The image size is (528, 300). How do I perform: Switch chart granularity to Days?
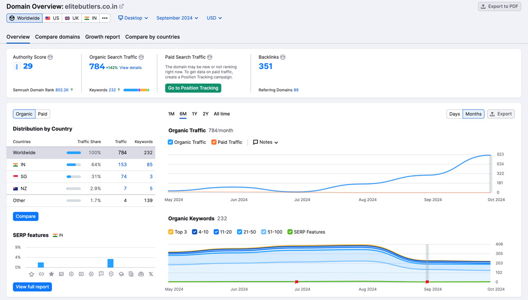point(455,114)
